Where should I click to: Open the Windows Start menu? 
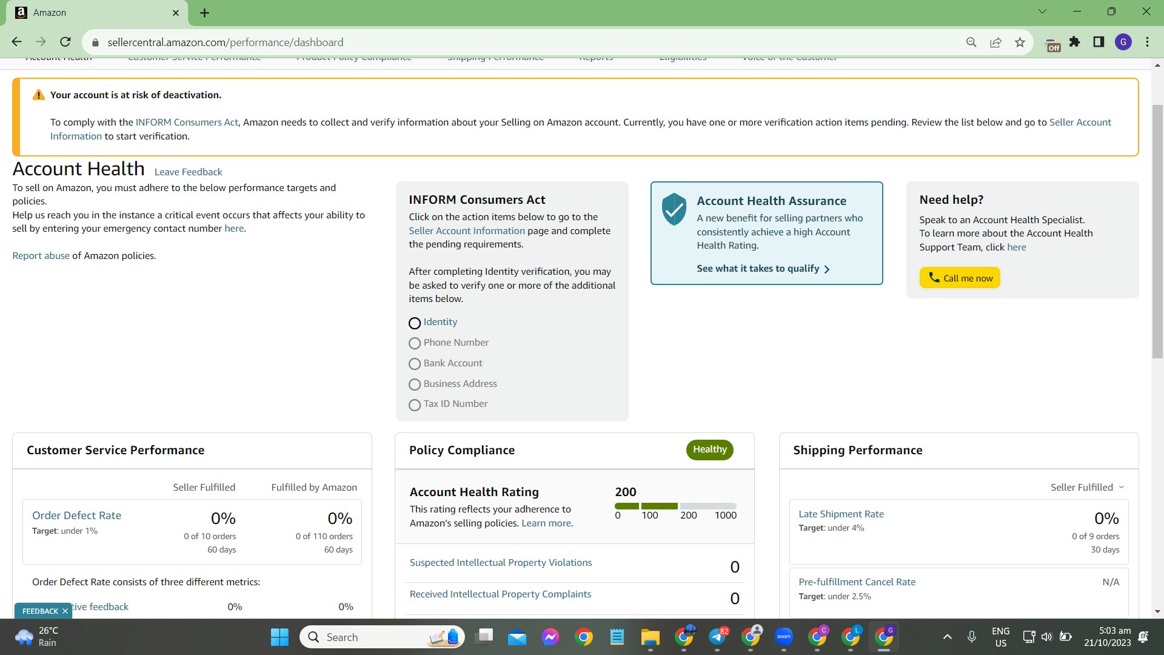tap(279, 637)
